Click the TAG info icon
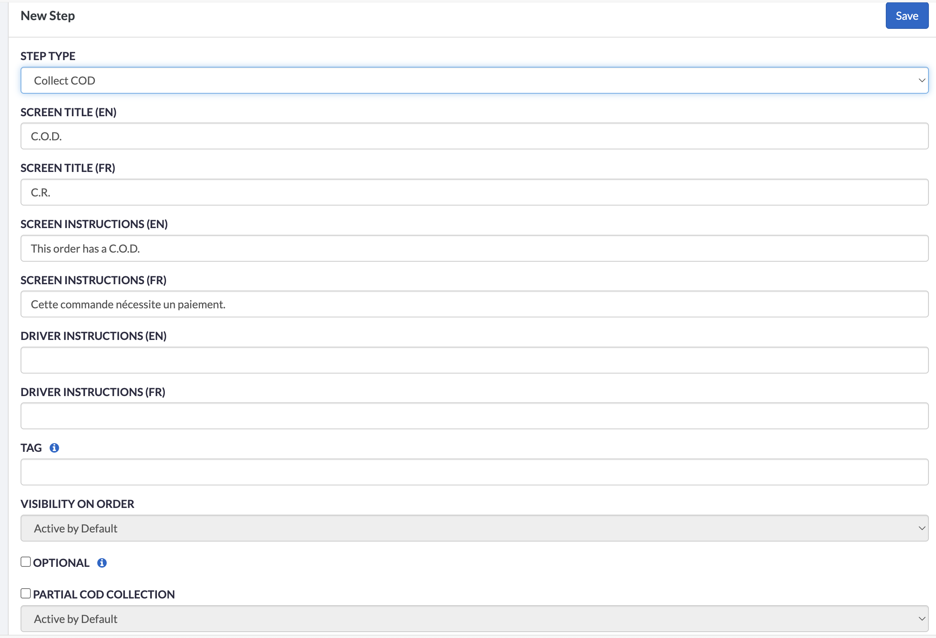The image size is (936, 638). (55, 448)
